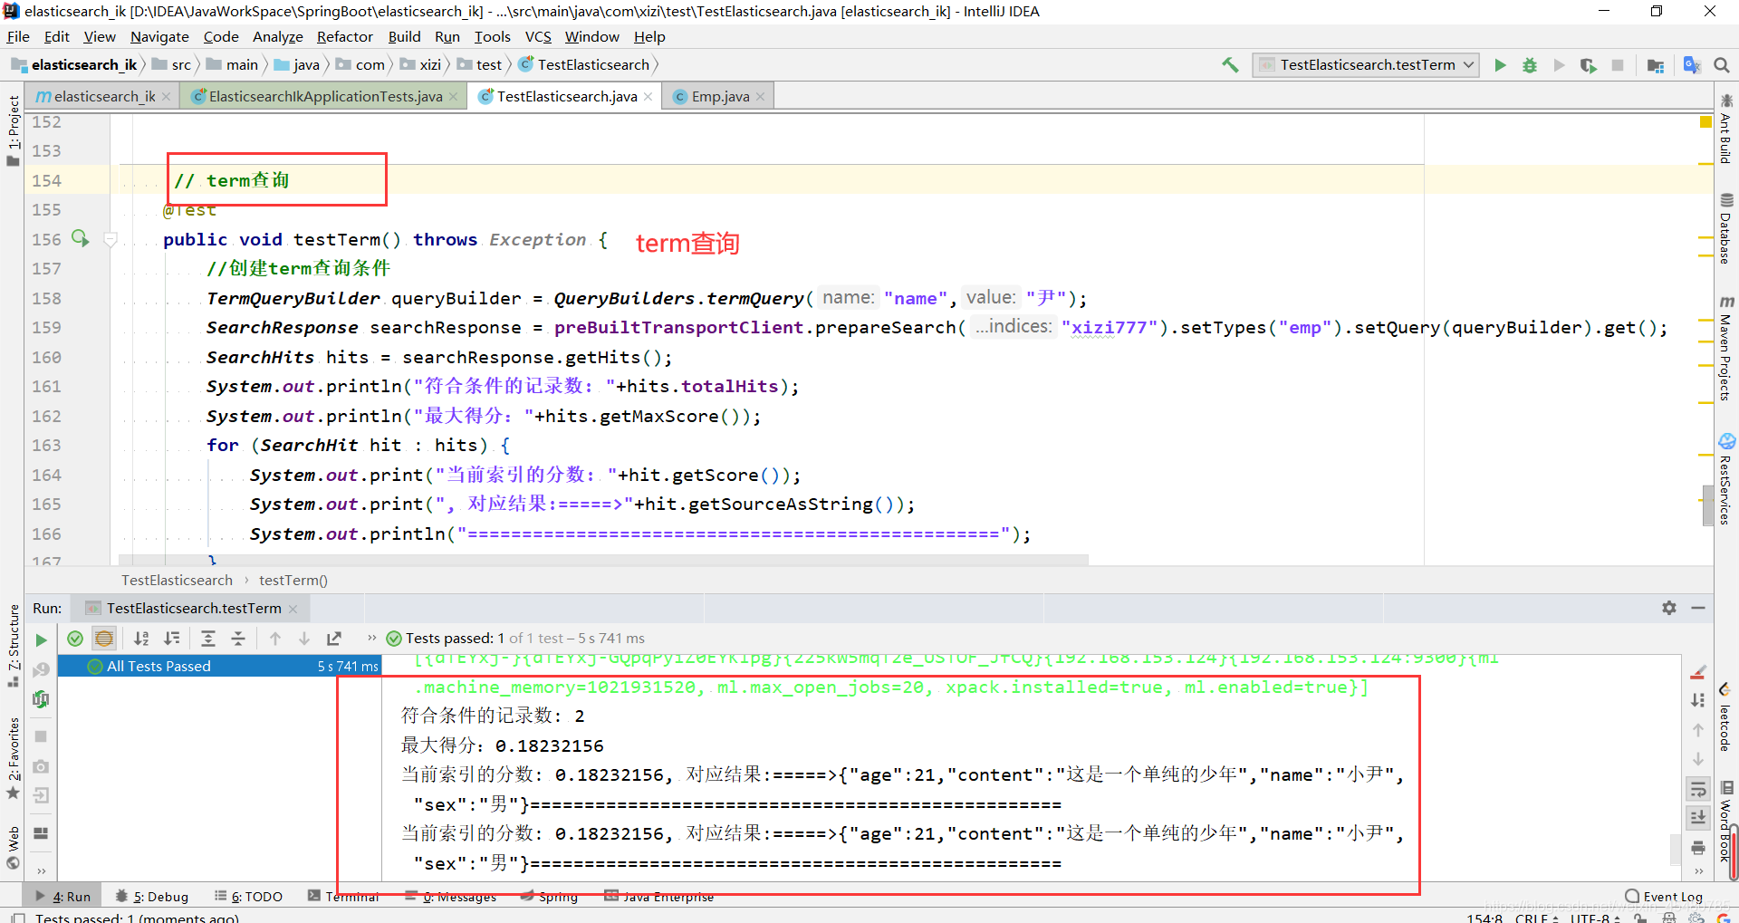The height and width of the screenshot is (923, 1739).
Task: Toggle Show Passed tests filter
Action: [x=75, y=638]
